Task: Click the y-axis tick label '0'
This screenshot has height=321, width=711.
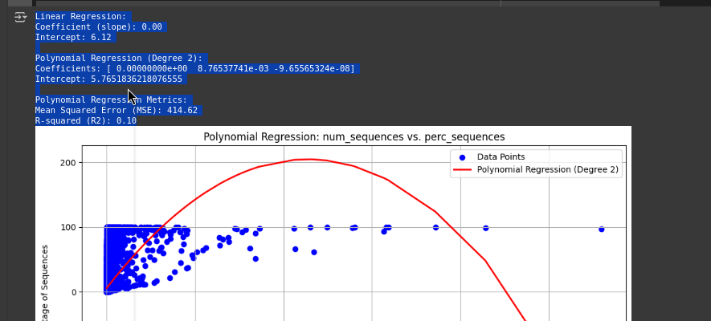Action: coord(74,292)
